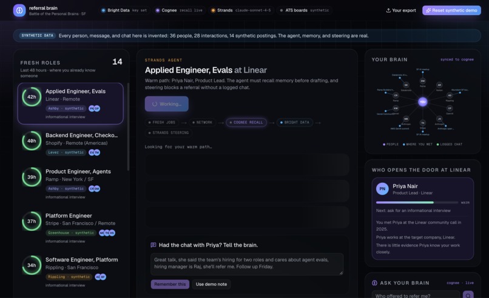Select the CR node in brain graph
Image resolution: width=489 pixels, height=298 pixels.
396,95
